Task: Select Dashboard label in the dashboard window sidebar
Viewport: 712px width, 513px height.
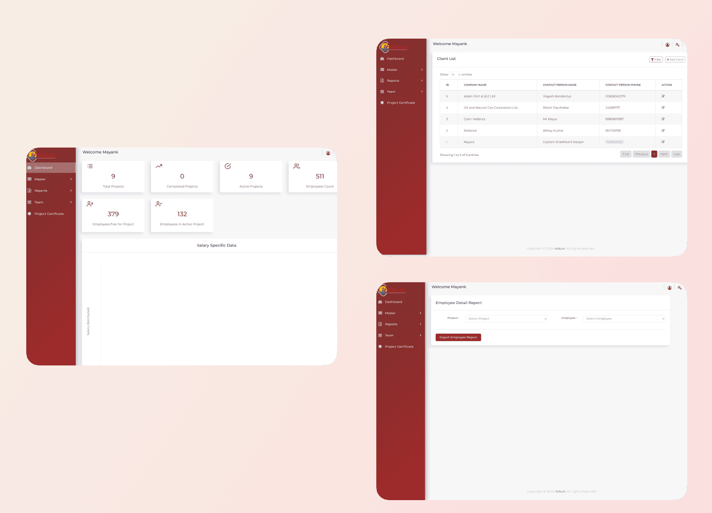Action: coord(43,168)
